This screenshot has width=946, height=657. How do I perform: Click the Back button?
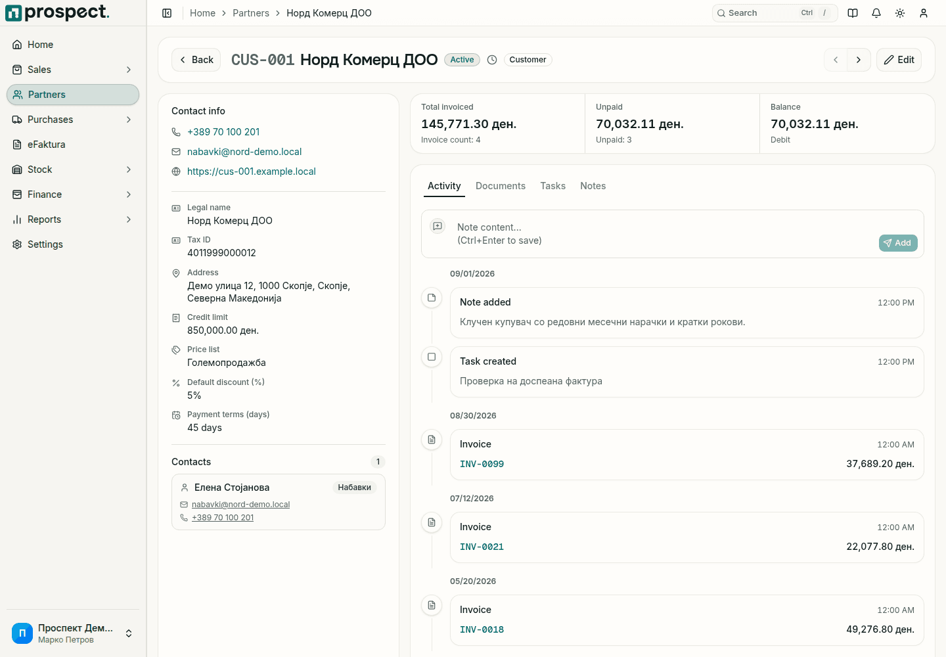[196, 60]
